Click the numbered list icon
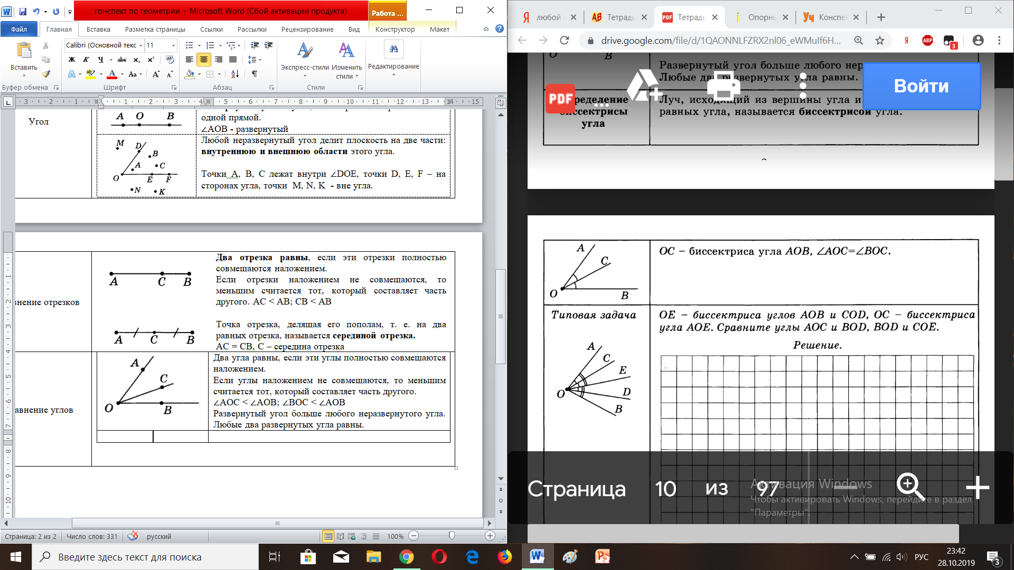Screen dimensions: 1014x570 click(210, 45)
